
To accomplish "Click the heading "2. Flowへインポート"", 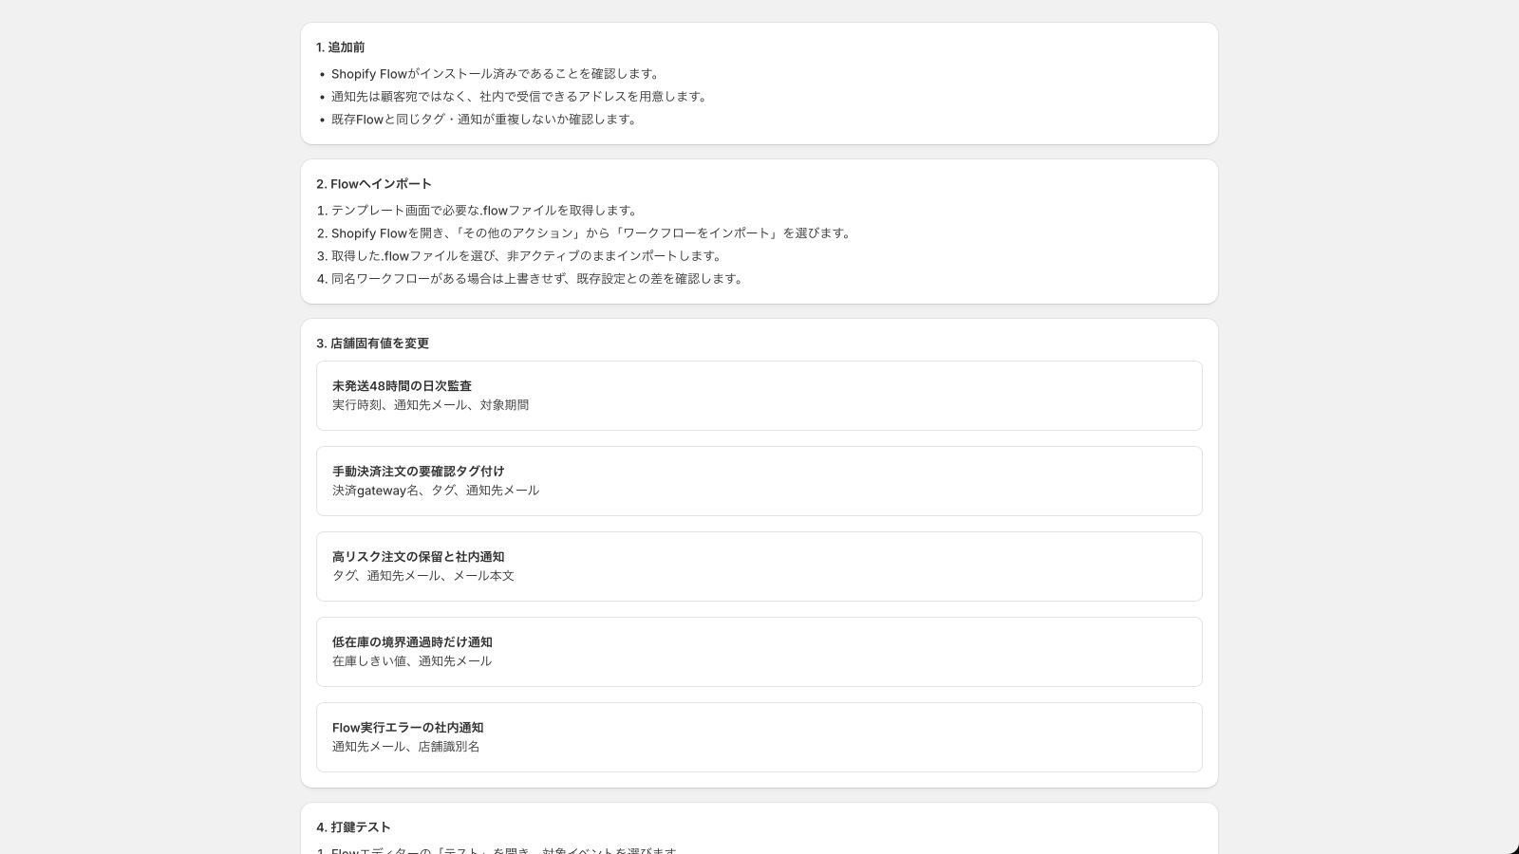I will click(374, 184).
